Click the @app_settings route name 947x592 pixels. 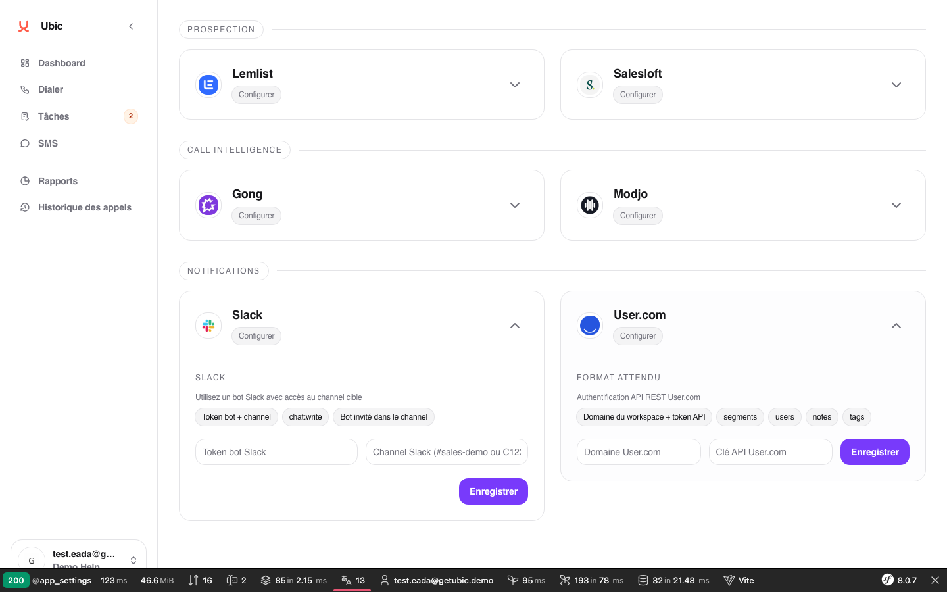pyautogui.click(x=62, y=580)
